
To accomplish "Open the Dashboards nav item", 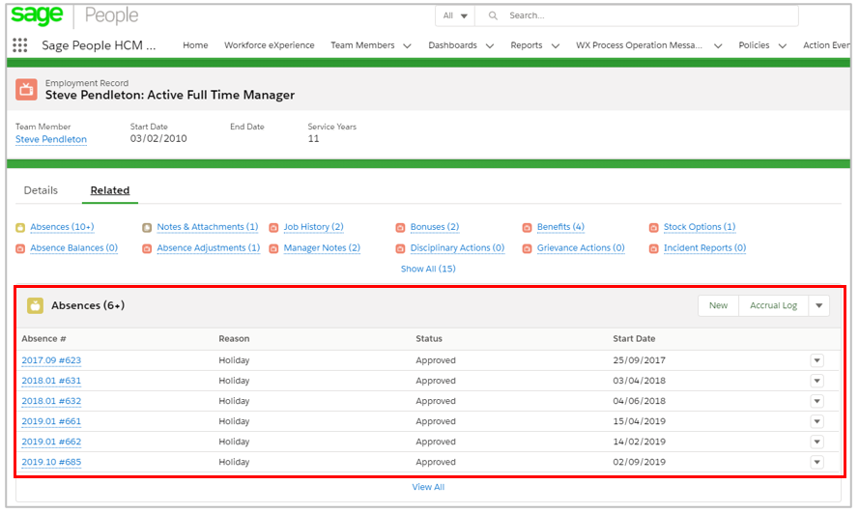I will pos(452,45).
